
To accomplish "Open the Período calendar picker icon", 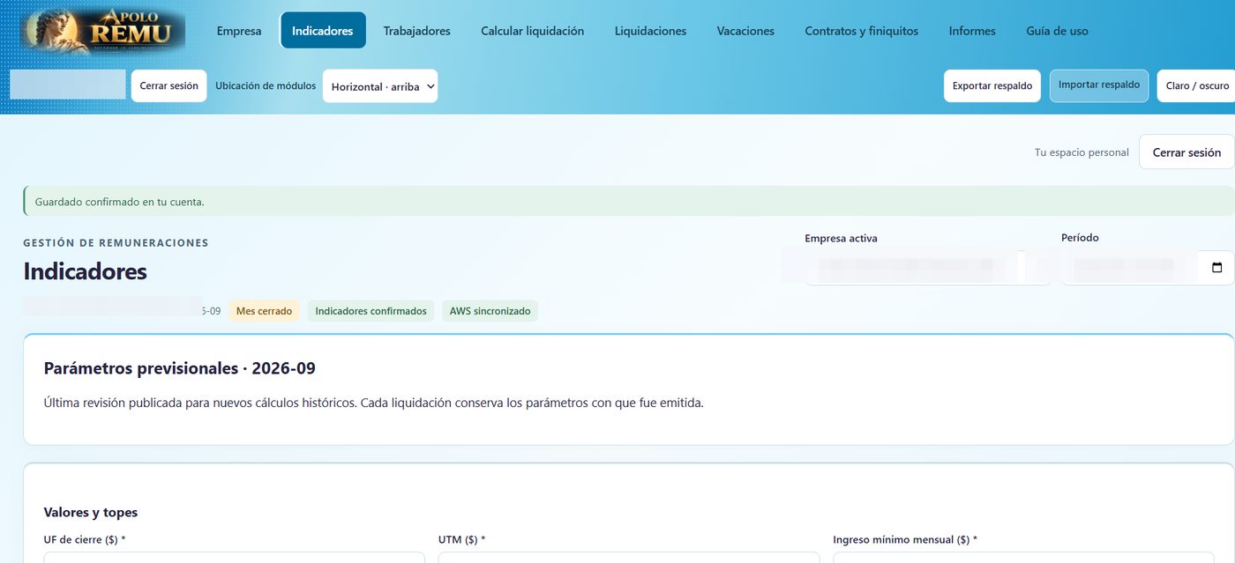I will (1217, 268).
